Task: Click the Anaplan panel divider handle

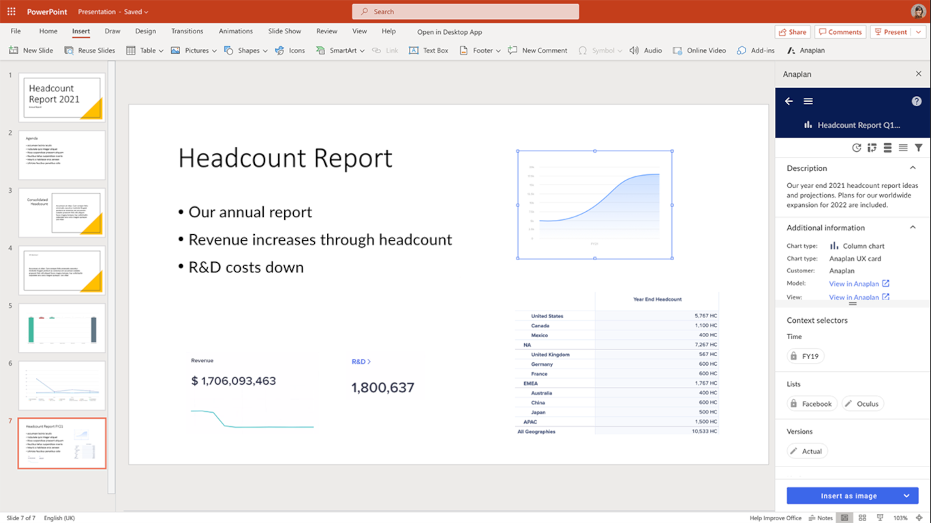Action: pos(853,304)
